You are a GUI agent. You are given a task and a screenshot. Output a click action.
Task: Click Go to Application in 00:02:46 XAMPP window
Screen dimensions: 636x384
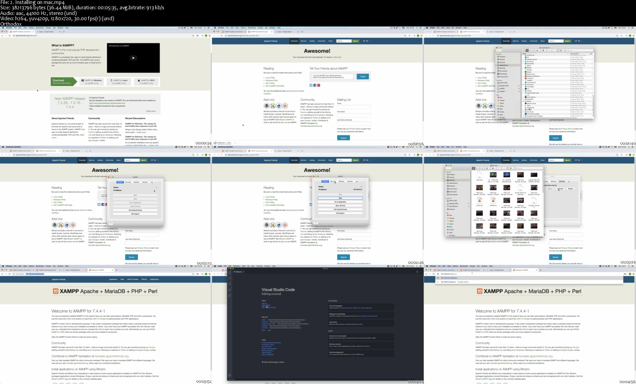pyautogui.click(x=340, y=202)
